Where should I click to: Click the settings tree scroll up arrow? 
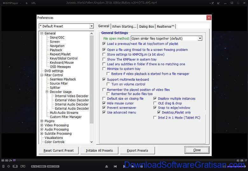[92, 33]
